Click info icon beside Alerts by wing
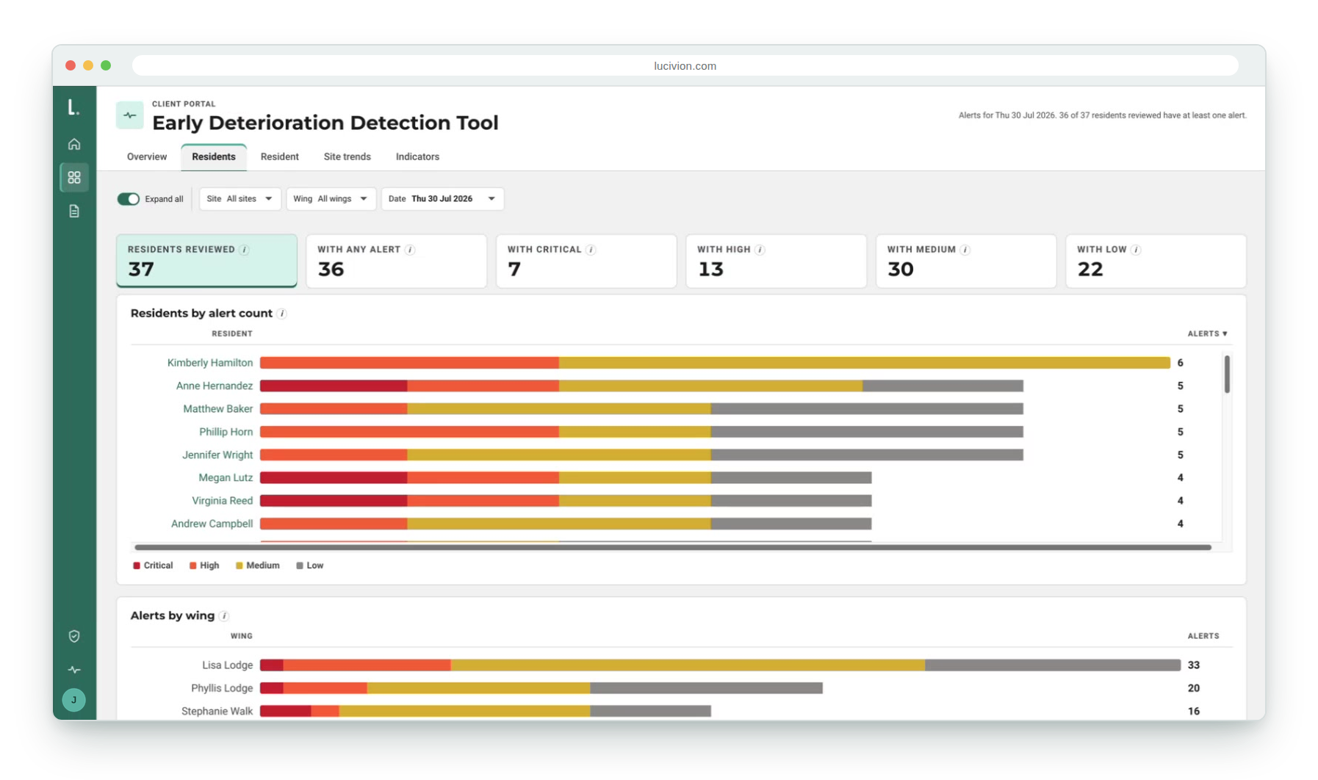Image resolution: width=1318 pixels, height=780 pixels. (x=224, y=616)
